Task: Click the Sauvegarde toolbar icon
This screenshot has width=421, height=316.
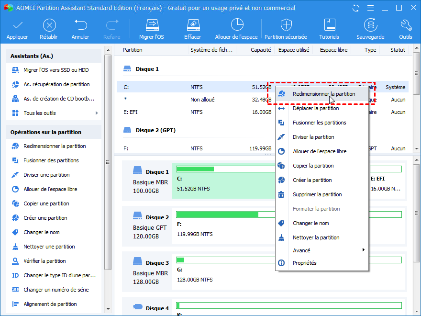Action: click(x=370, y=25)
